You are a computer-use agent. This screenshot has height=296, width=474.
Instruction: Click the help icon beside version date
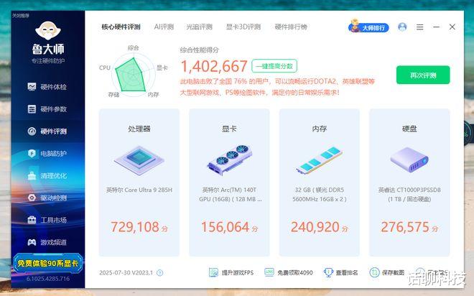click(x=160, y=273)
